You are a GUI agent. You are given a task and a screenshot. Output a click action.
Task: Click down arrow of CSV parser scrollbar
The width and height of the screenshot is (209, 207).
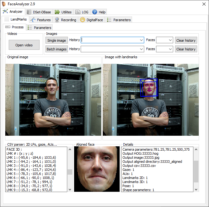coord(70,189)
